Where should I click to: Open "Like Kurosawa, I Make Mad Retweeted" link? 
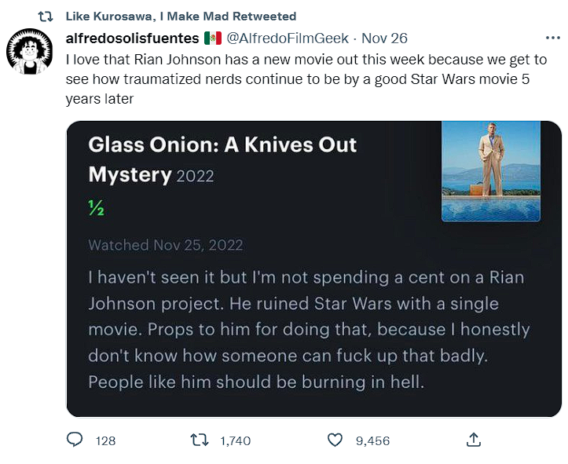click(x=181, y=16)
